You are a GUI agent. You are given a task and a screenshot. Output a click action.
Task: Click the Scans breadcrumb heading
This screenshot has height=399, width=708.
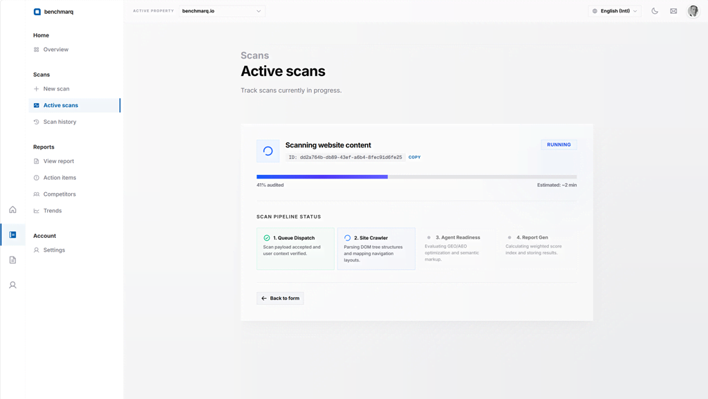point(254,55)
